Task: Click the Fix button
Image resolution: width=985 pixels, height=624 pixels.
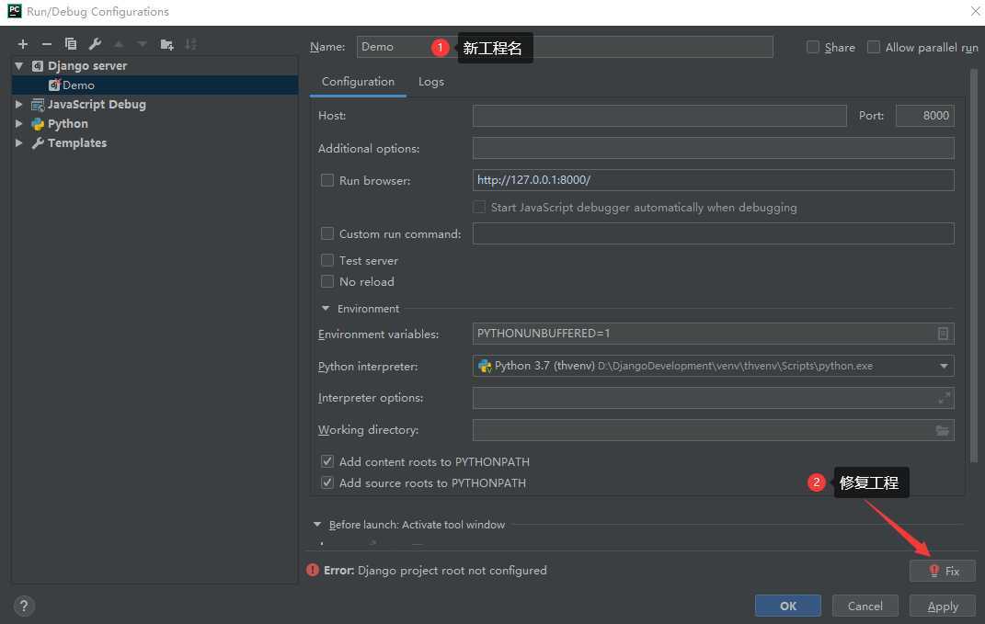Action: pyautogui.click(x=943, y=571)
